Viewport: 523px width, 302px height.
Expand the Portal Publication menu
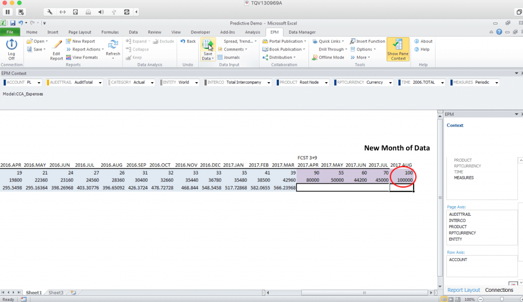[x=284, y=41]
